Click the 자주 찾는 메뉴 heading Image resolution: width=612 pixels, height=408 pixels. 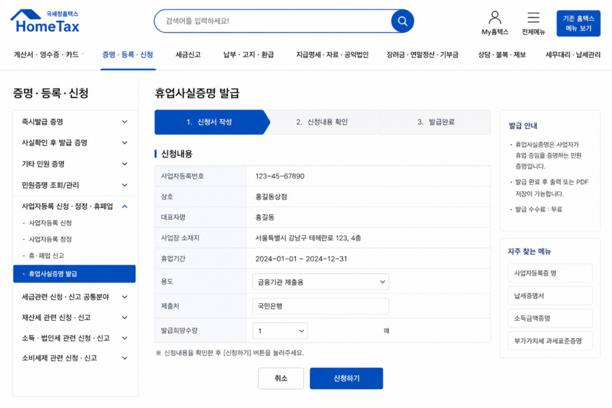(530, 251)
